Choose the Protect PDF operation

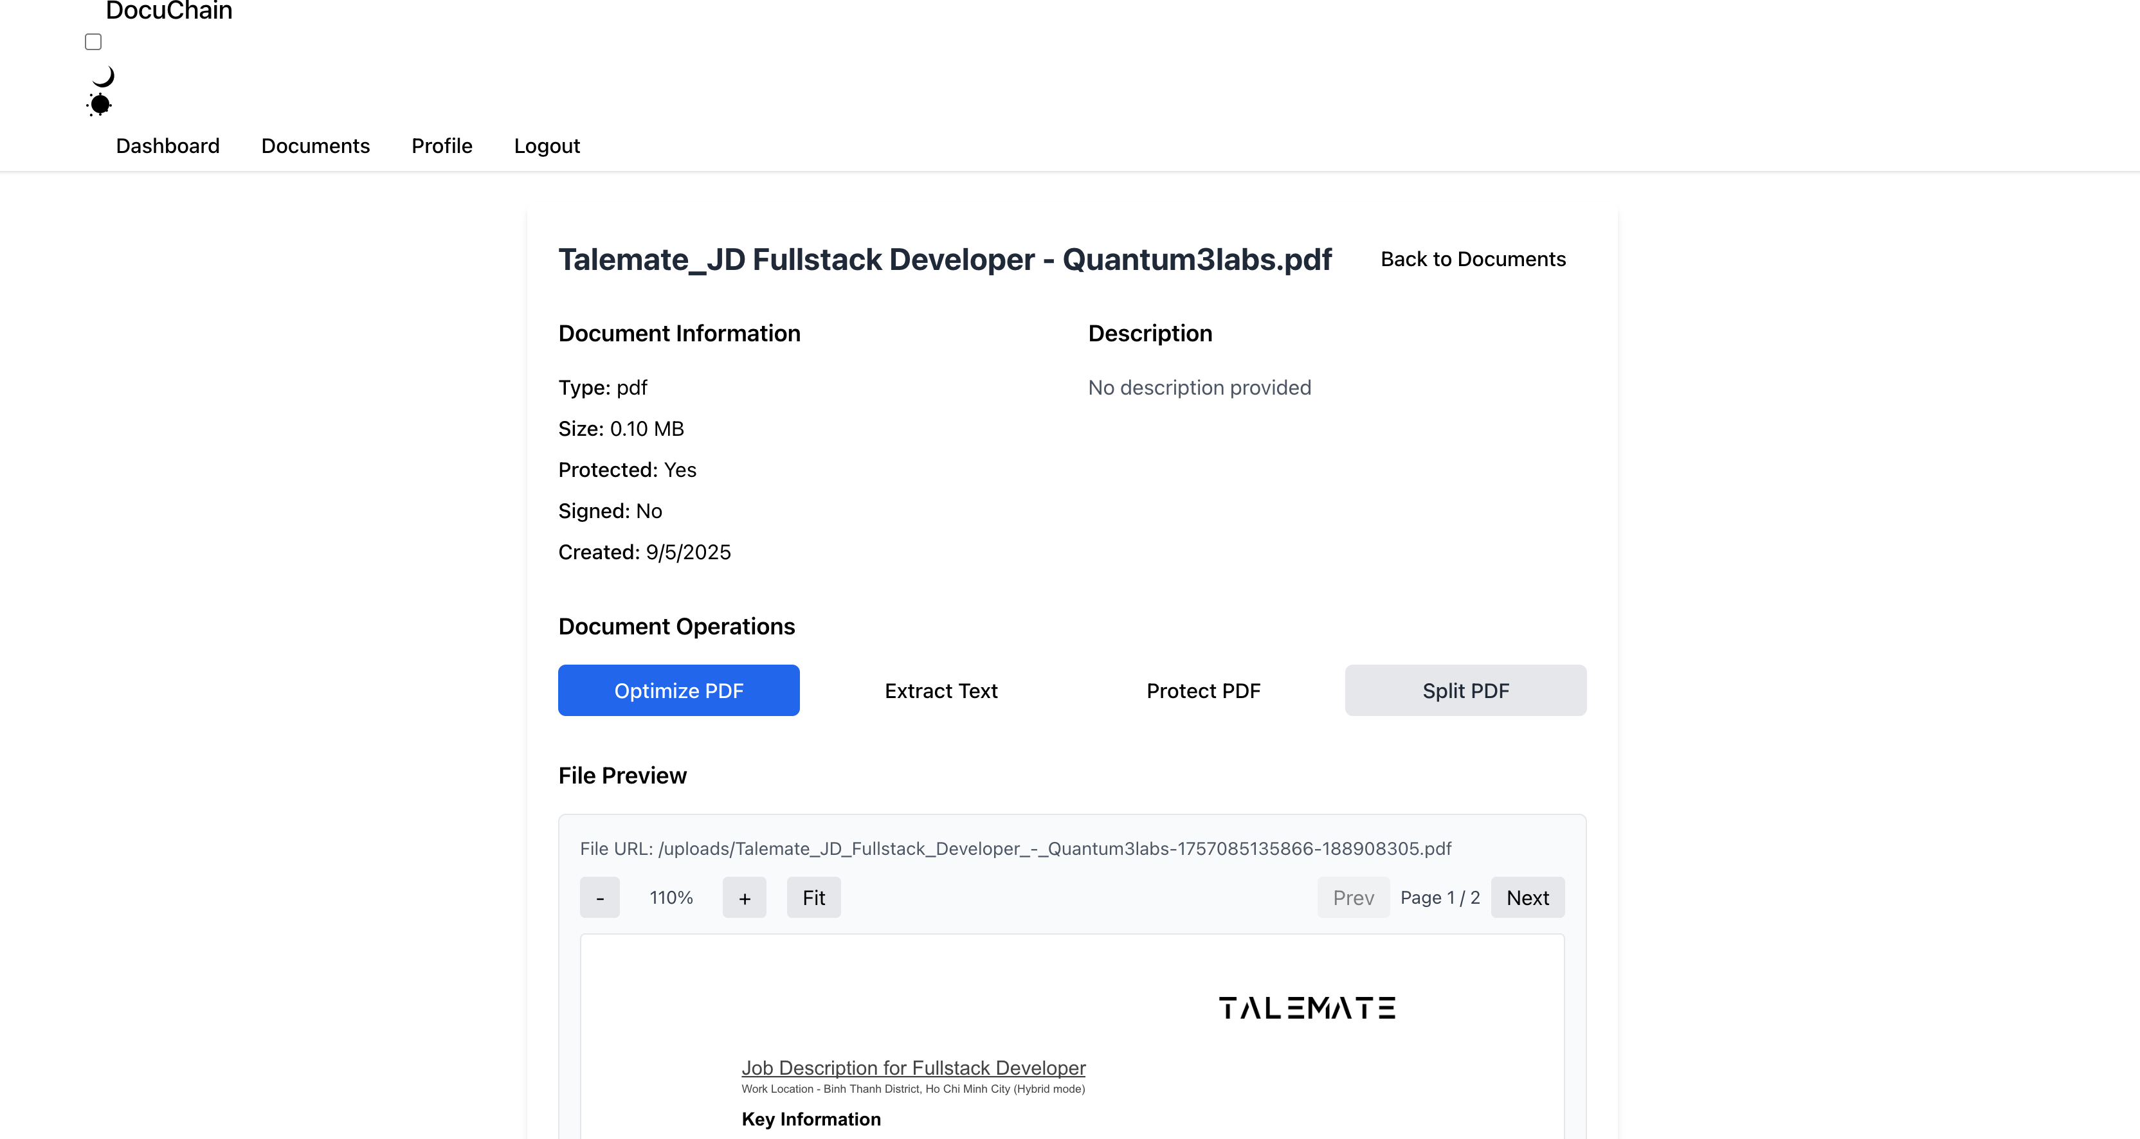pos(1203,691)
